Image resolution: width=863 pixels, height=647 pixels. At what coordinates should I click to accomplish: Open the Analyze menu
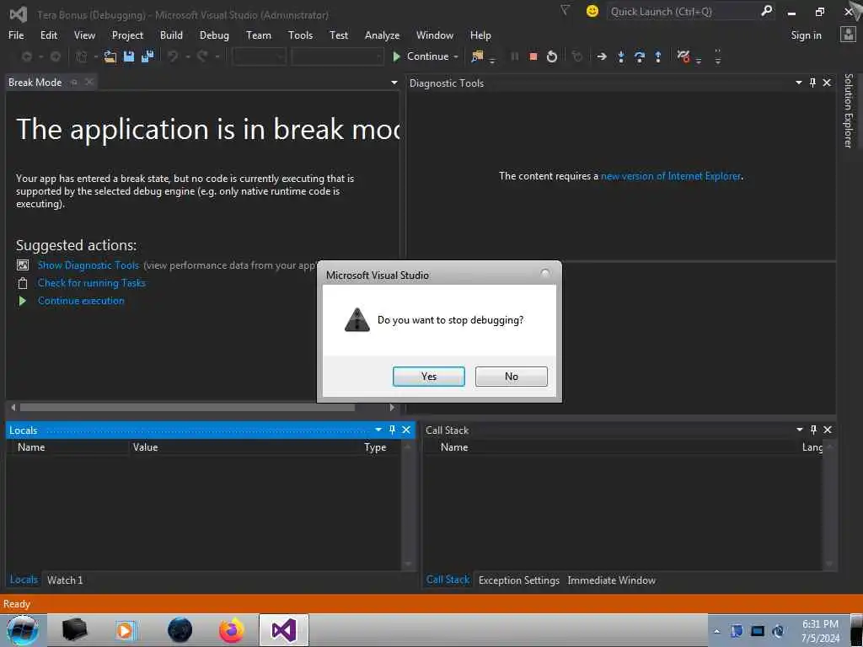[382, 35]
